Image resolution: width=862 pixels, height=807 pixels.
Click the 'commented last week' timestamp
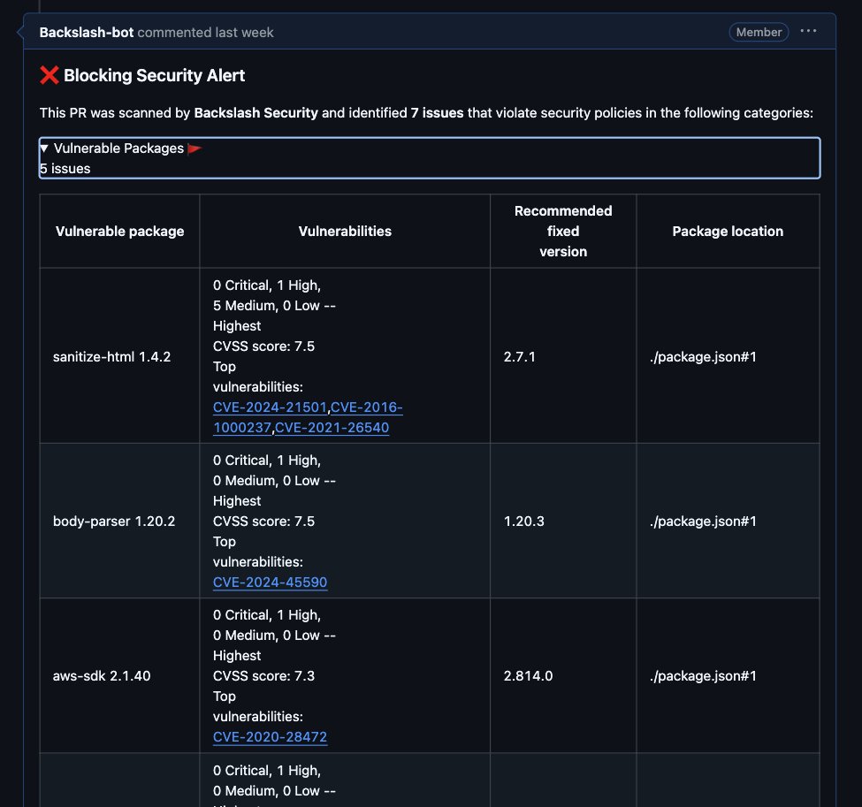(x=205, y=33)
